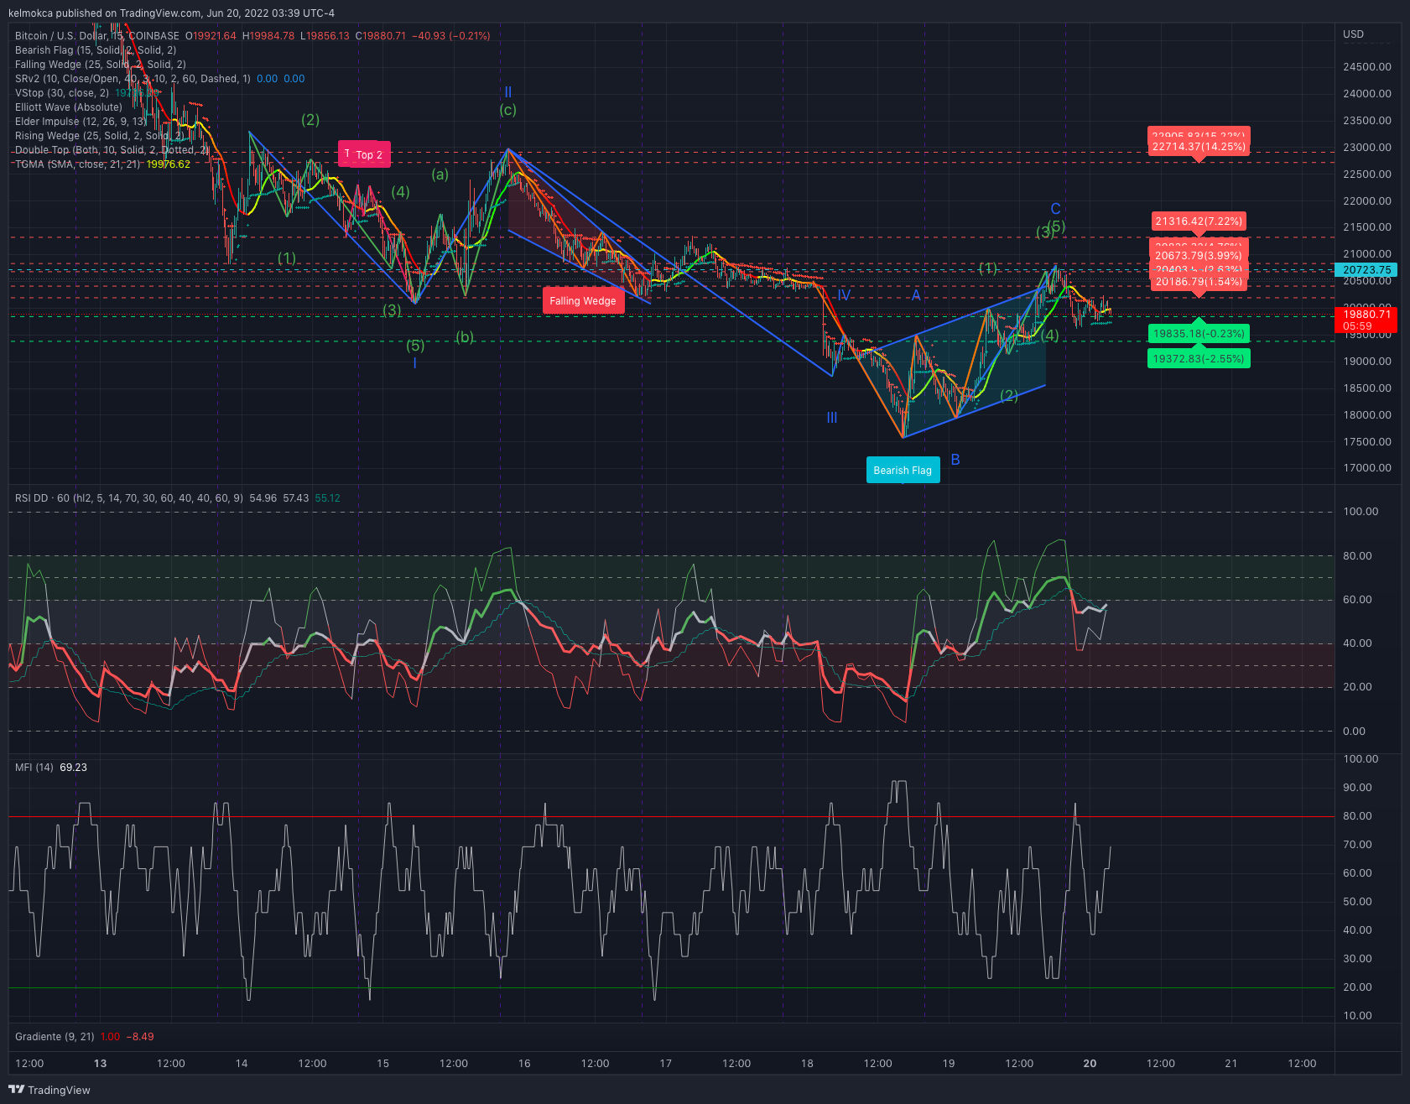
Task: Click the 21316.42(7.22%) resistance level tag
Action: pos(1199,221)
